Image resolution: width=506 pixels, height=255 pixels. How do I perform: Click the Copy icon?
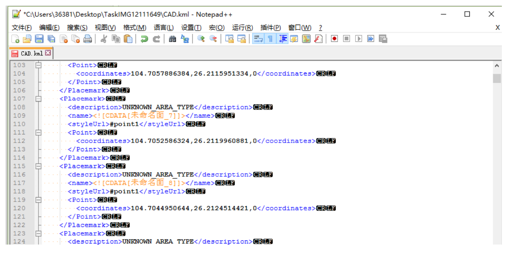116,39
